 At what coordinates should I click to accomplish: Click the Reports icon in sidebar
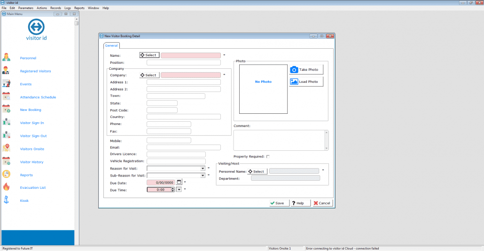click(7, 175)
